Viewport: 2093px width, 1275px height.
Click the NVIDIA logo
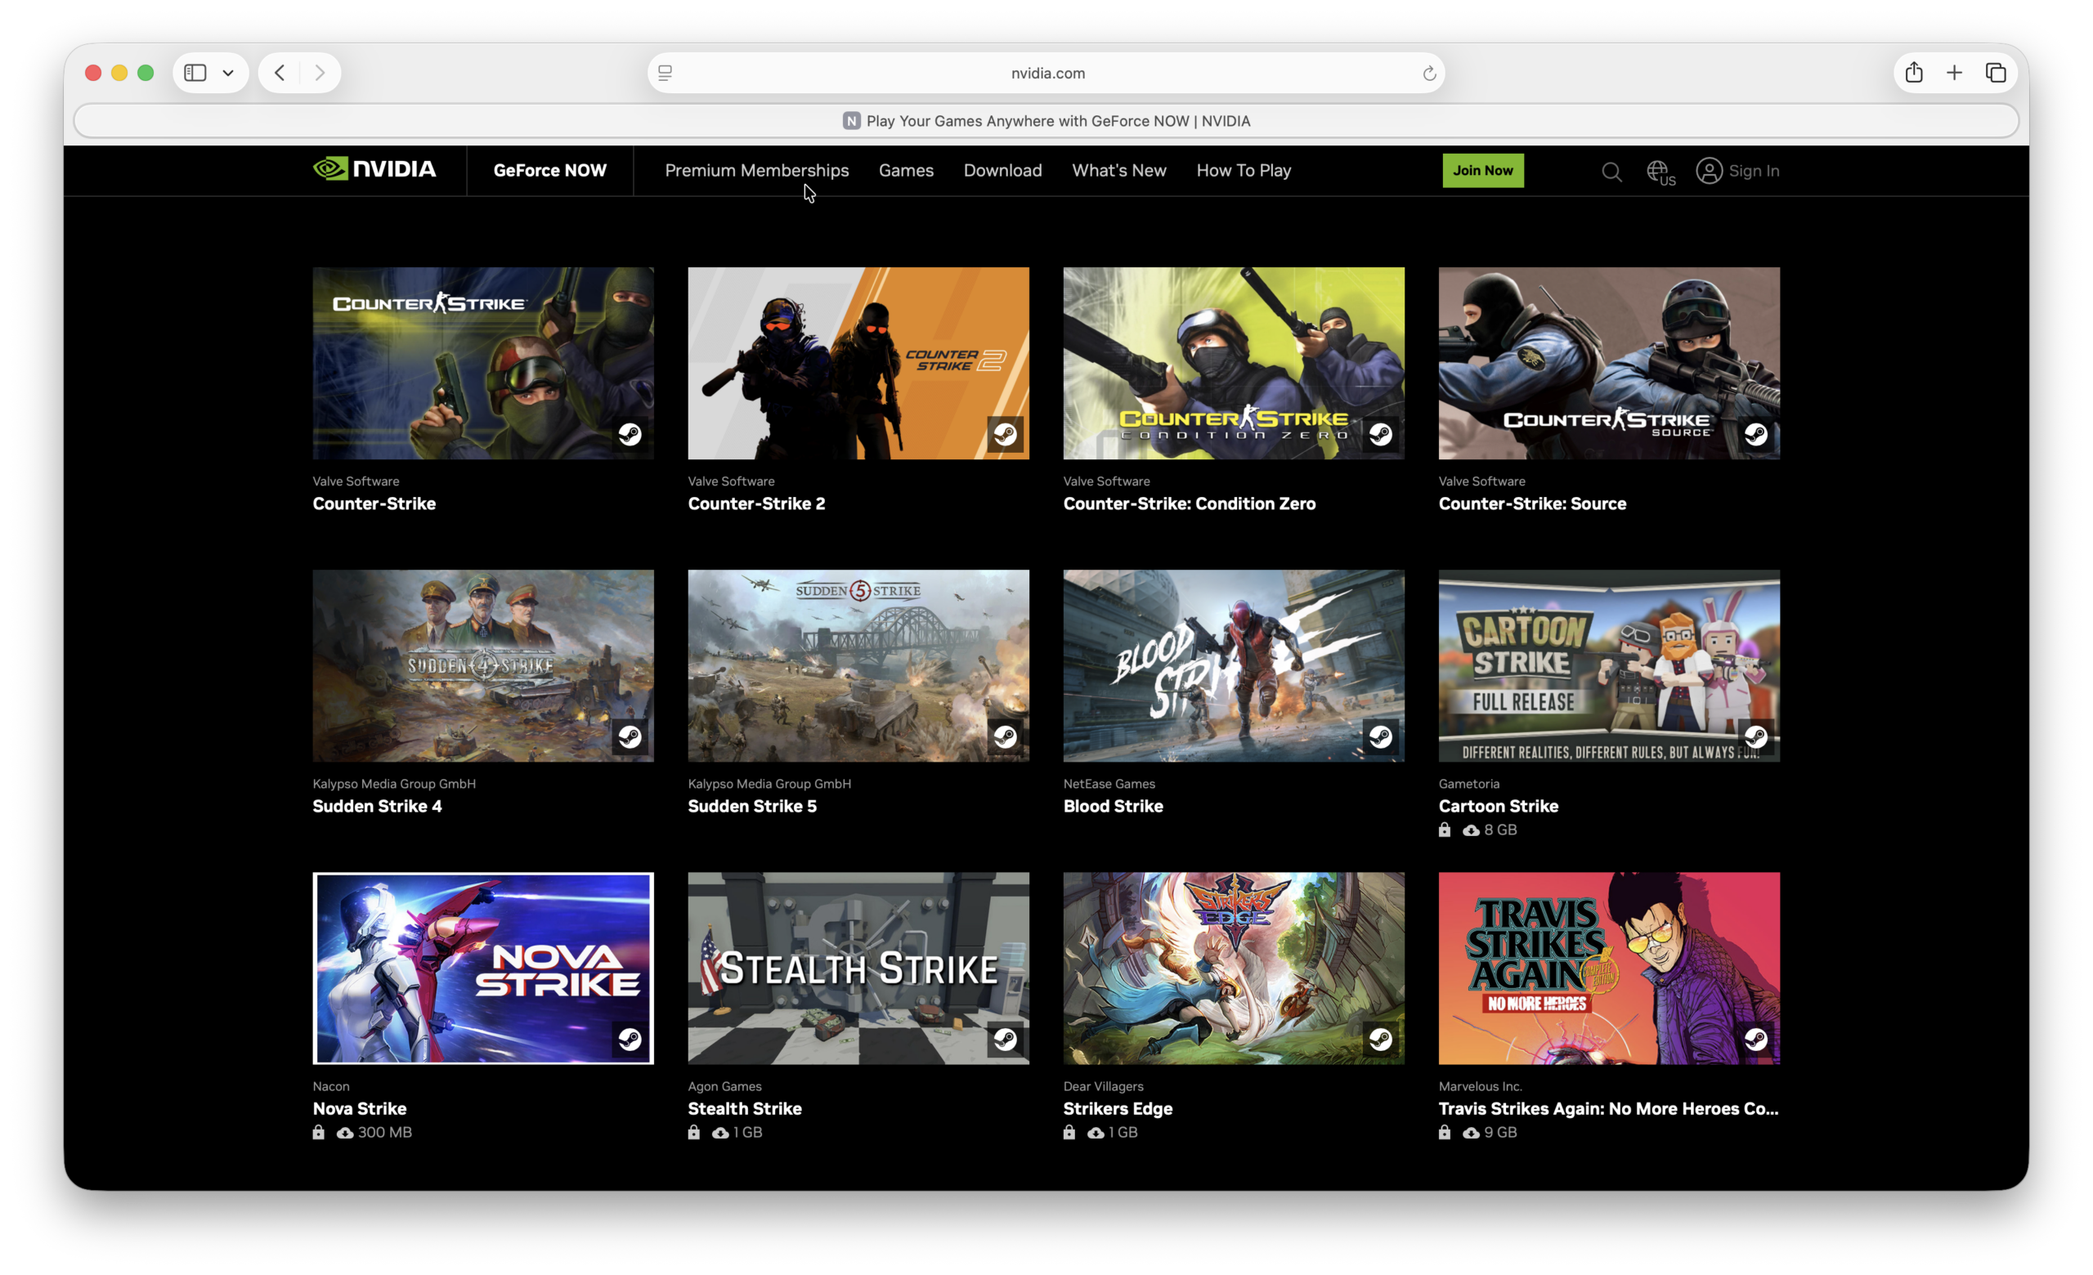374,169
